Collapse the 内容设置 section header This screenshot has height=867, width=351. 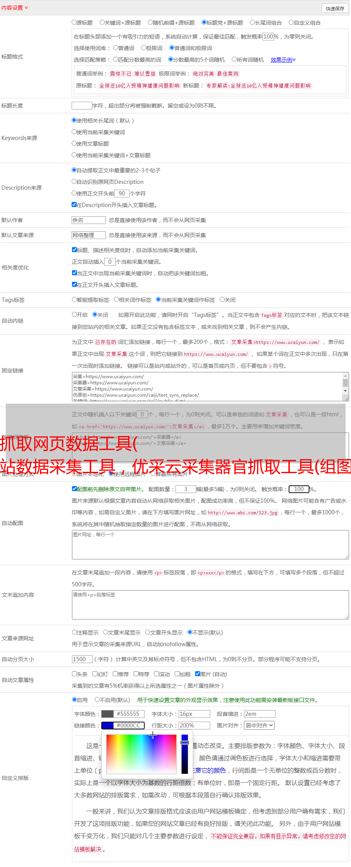pos(15,8)
